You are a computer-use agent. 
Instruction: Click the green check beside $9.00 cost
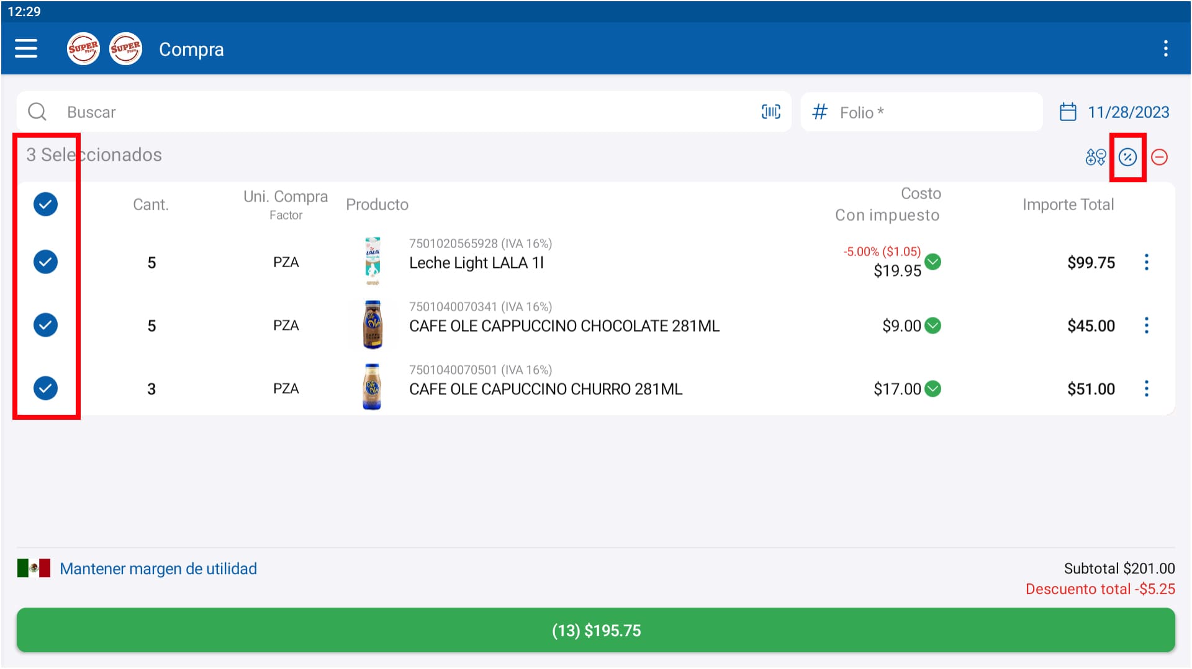[932, 326]
